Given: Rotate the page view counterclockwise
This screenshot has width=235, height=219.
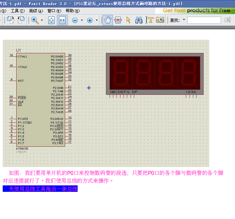Looking at the screenshot, I should tap(21, 20).
